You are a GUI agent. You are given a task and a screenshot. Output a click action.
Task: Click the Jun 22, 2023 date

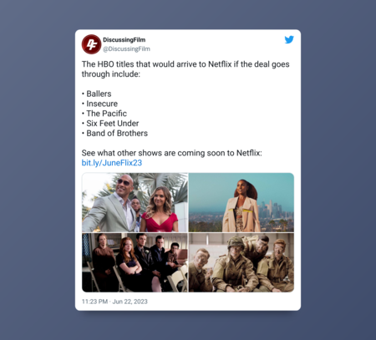point(130,302)
